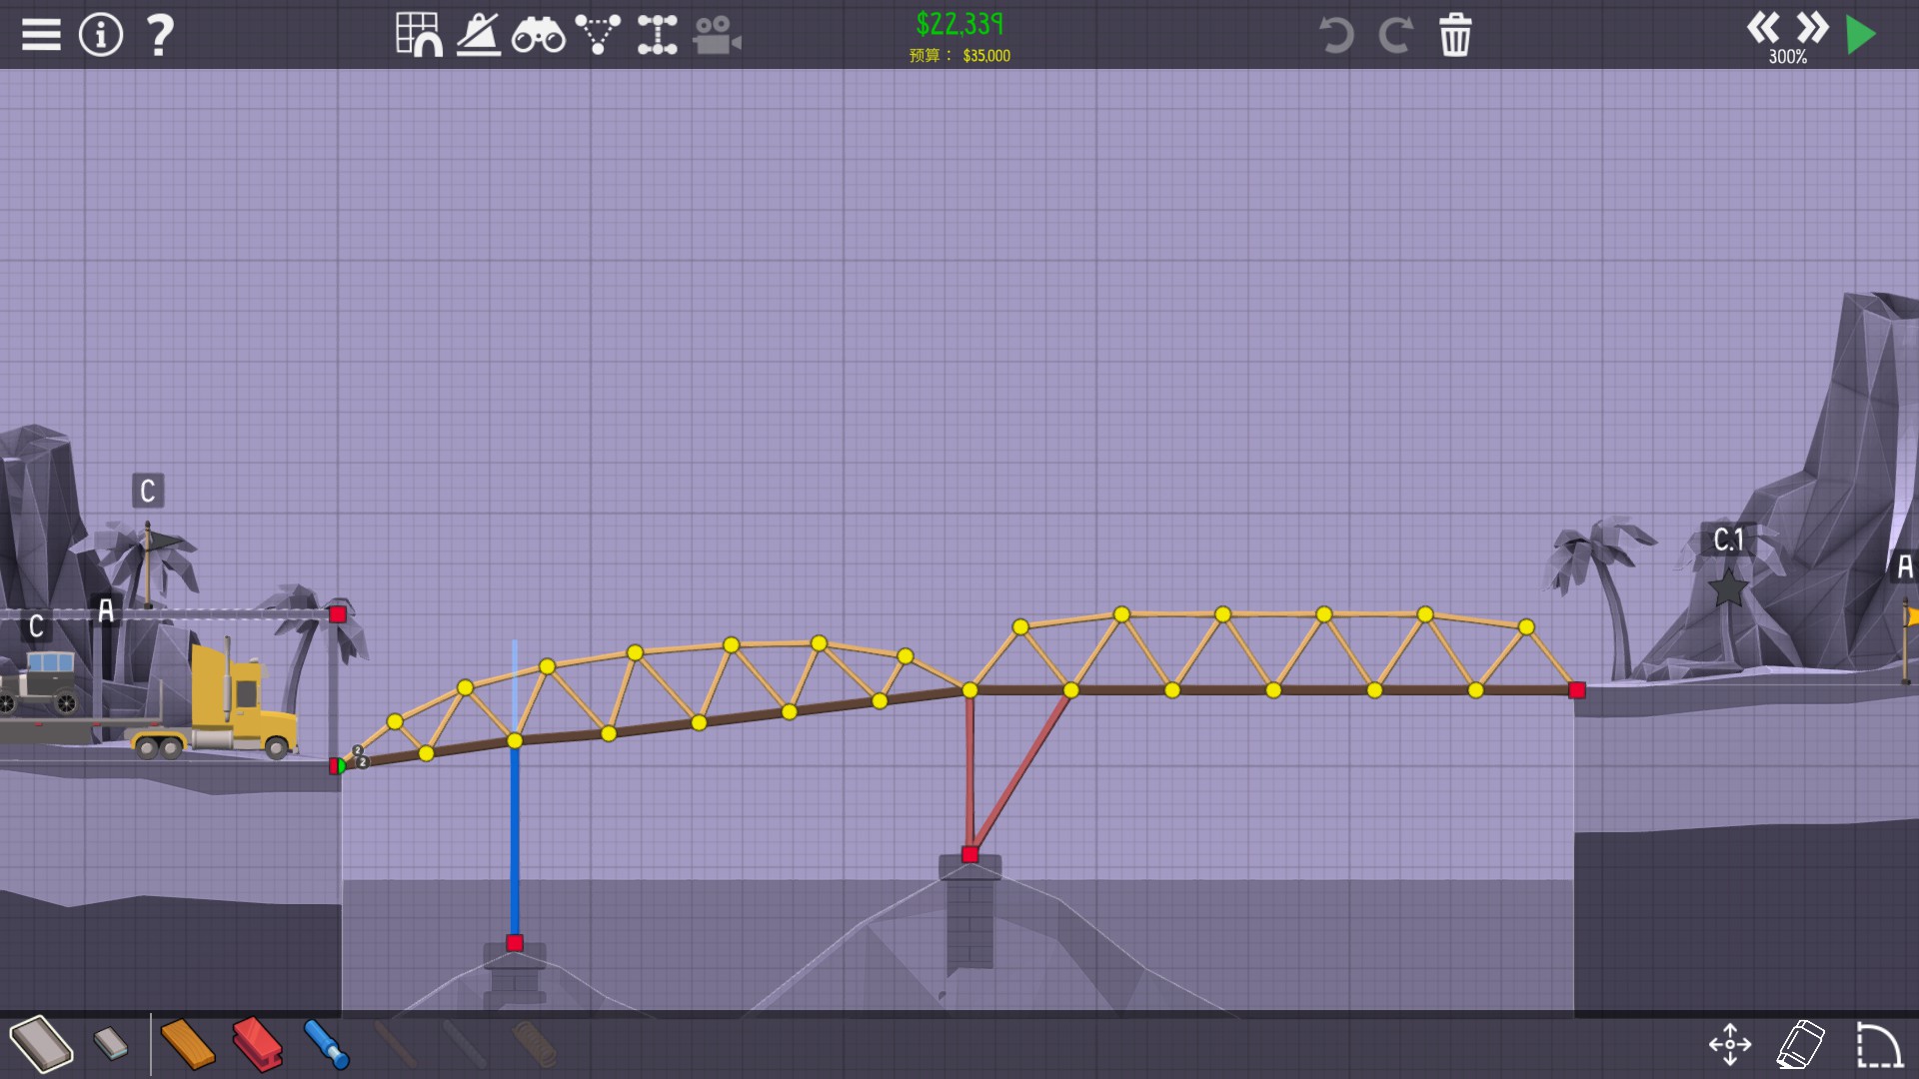1919x1079 pixels.
Task: Start simulation with green play button
Action: (x=1860, y=35)
